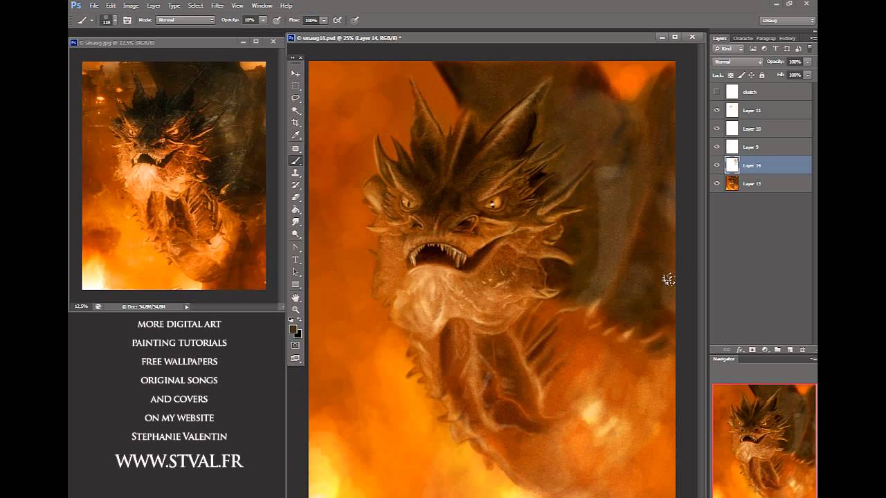Click the foreground color swatch
The image size is (886, 498).
[293, 329]
